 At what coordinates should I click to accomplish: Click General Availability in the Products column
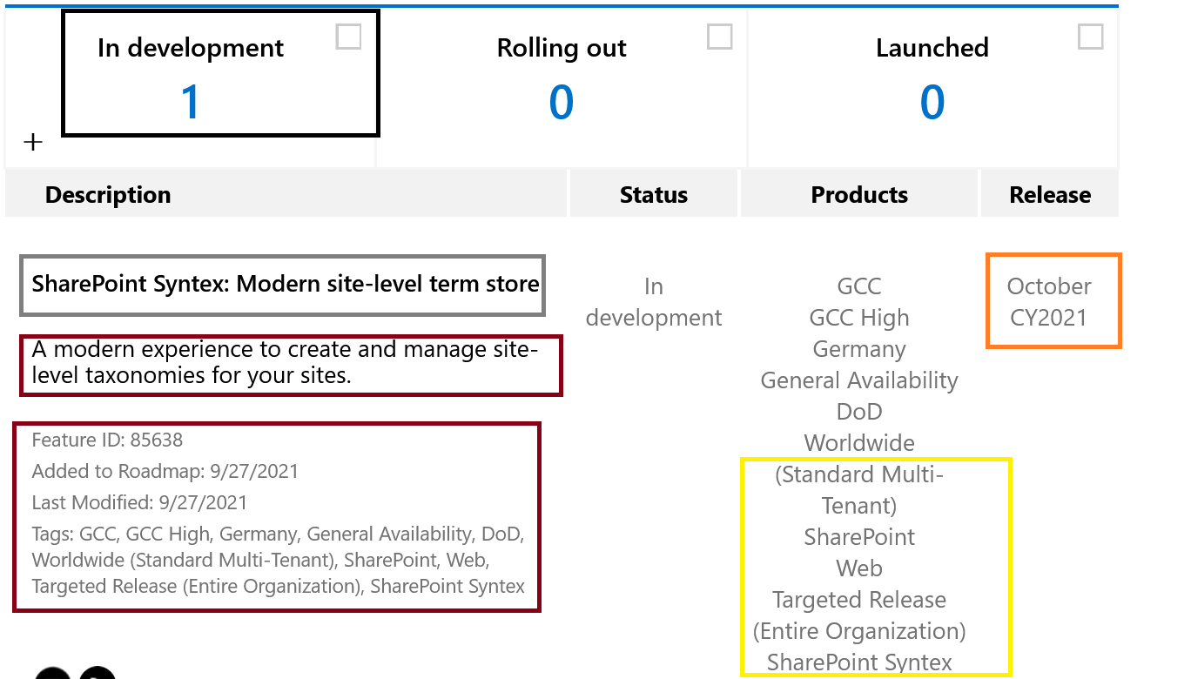[859, 380]
